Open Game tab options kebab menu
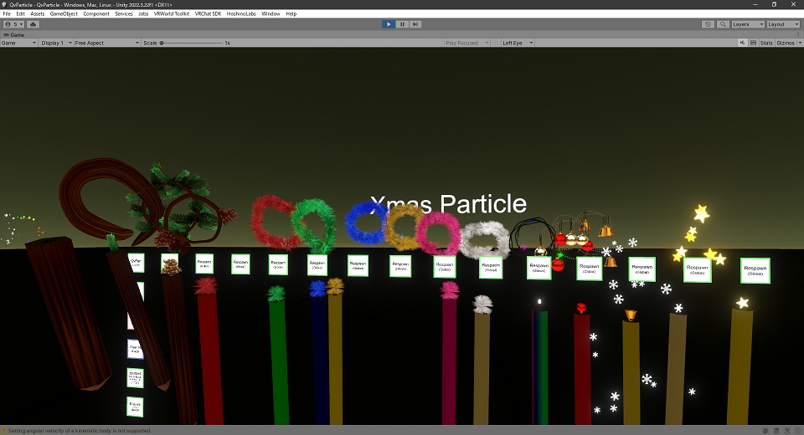 pos(798,35)
